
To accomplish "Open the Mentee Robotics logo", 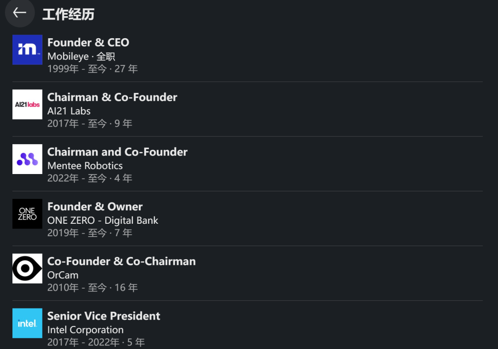I will (27, 159).
